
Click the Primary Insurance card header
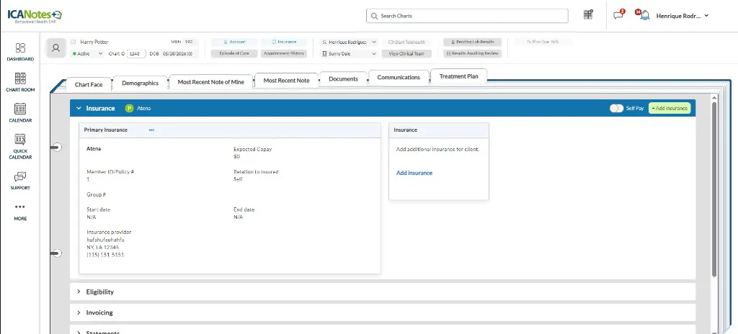tap(230, 130)
